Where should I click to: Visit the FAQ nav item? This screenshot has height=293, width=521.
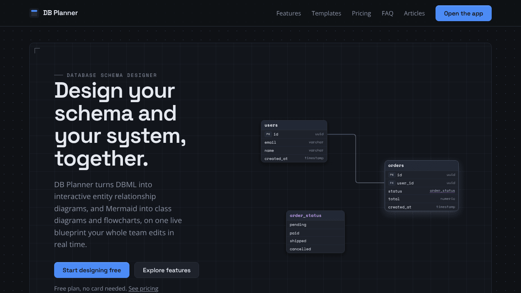[x=387, y=13]
